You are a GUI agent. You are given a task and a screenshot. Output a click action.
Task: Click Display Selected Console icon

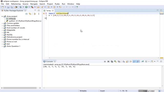pos(146,62)
